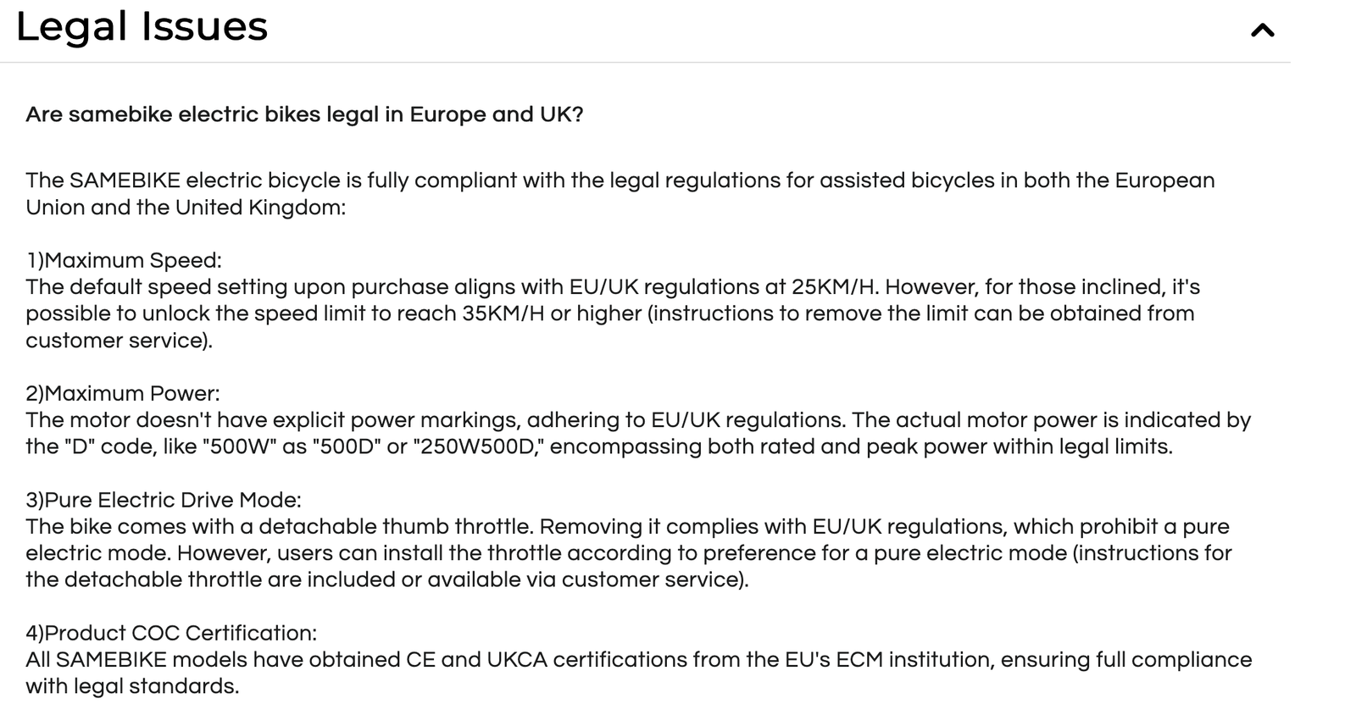Select the 3)Pure Electric Drive Mode heading
The width and height of the screenshot is (1356, 715).
[x=164, y=500]
